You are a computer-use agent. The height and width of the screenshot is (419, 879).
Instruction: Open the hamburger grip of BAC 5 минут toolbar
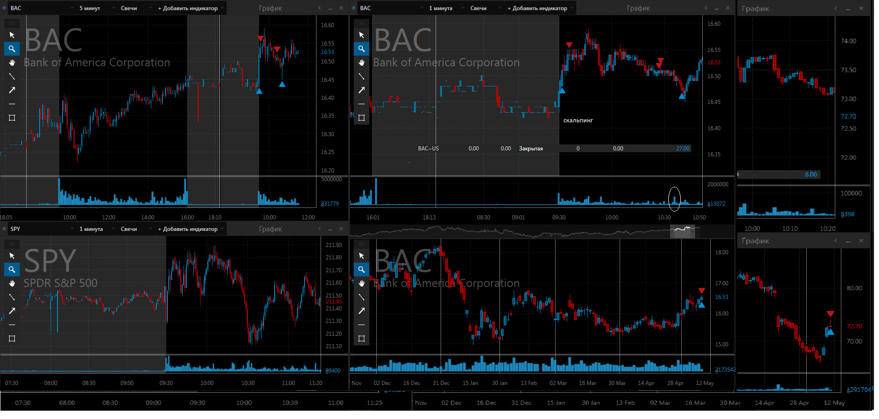coord(12,23)
